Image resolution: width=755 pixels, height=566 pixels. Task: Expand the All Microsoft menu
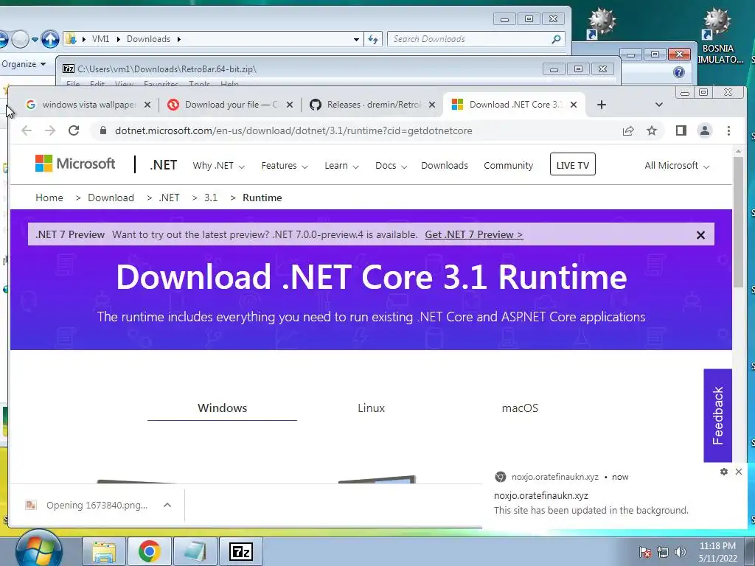(x=677, y=166)
